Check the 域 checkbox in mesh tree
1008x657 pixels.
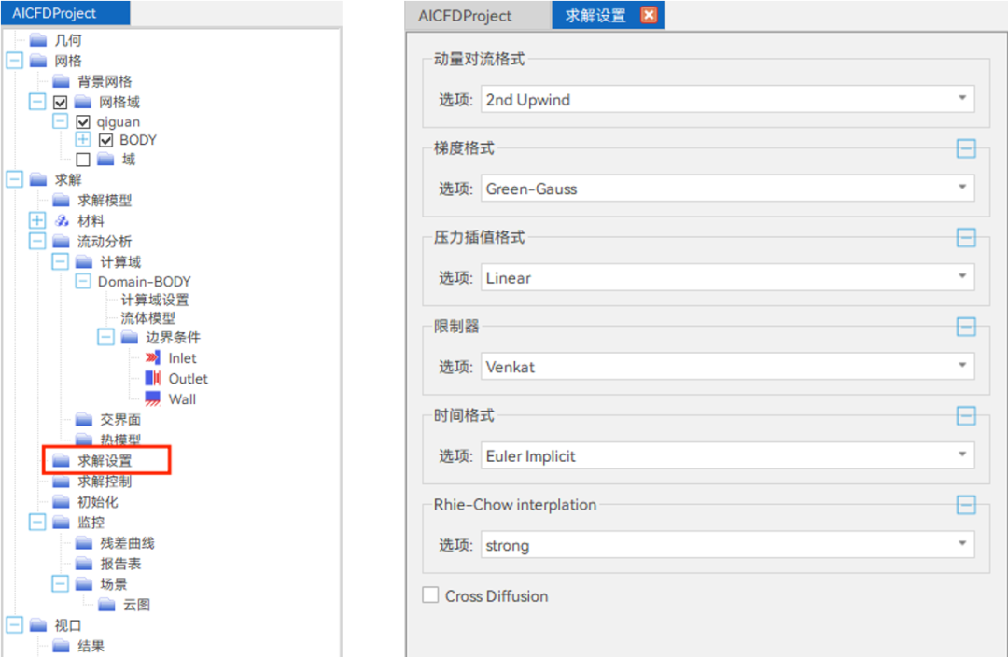tap(82, 159)
